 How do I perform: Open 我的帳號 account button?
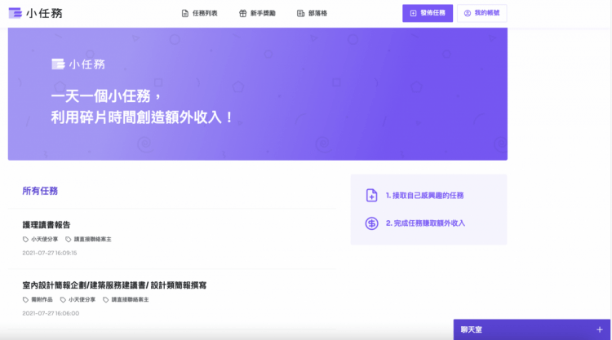[x=481, y=13]
